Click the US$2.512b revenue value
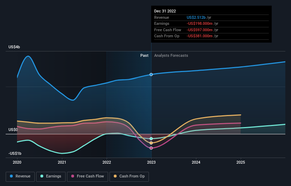This screenshot has height=186, width=291. (x=196, y=17)
